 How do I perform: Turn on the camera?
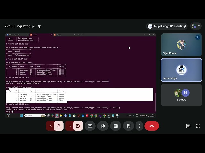click(78, 126)
